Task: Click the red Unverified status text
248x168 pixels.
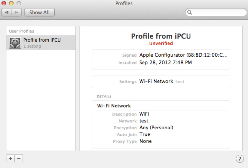Action: click(161, 43)
